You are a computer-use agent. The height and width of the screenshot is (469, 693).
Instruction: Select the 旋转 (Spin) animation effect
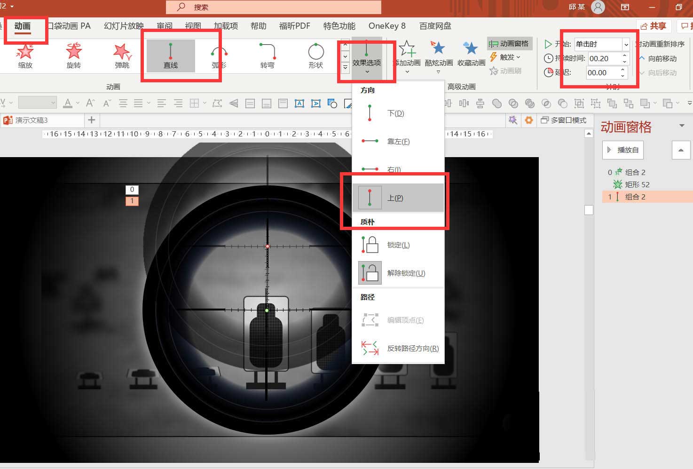[73, 56]
